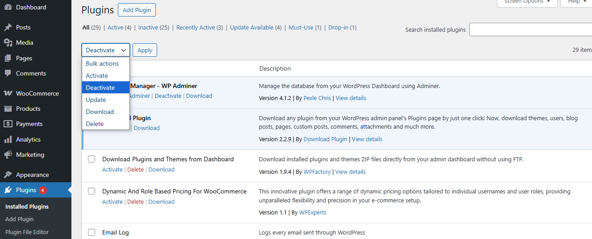Choose 'Deactivate' in the bulk dropdown list
The height and width of the screenshot is (239, 592).
(106, 88)
